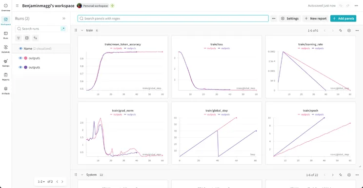
Task: Open Automations from the left sidebar
Action: point(5,49)
